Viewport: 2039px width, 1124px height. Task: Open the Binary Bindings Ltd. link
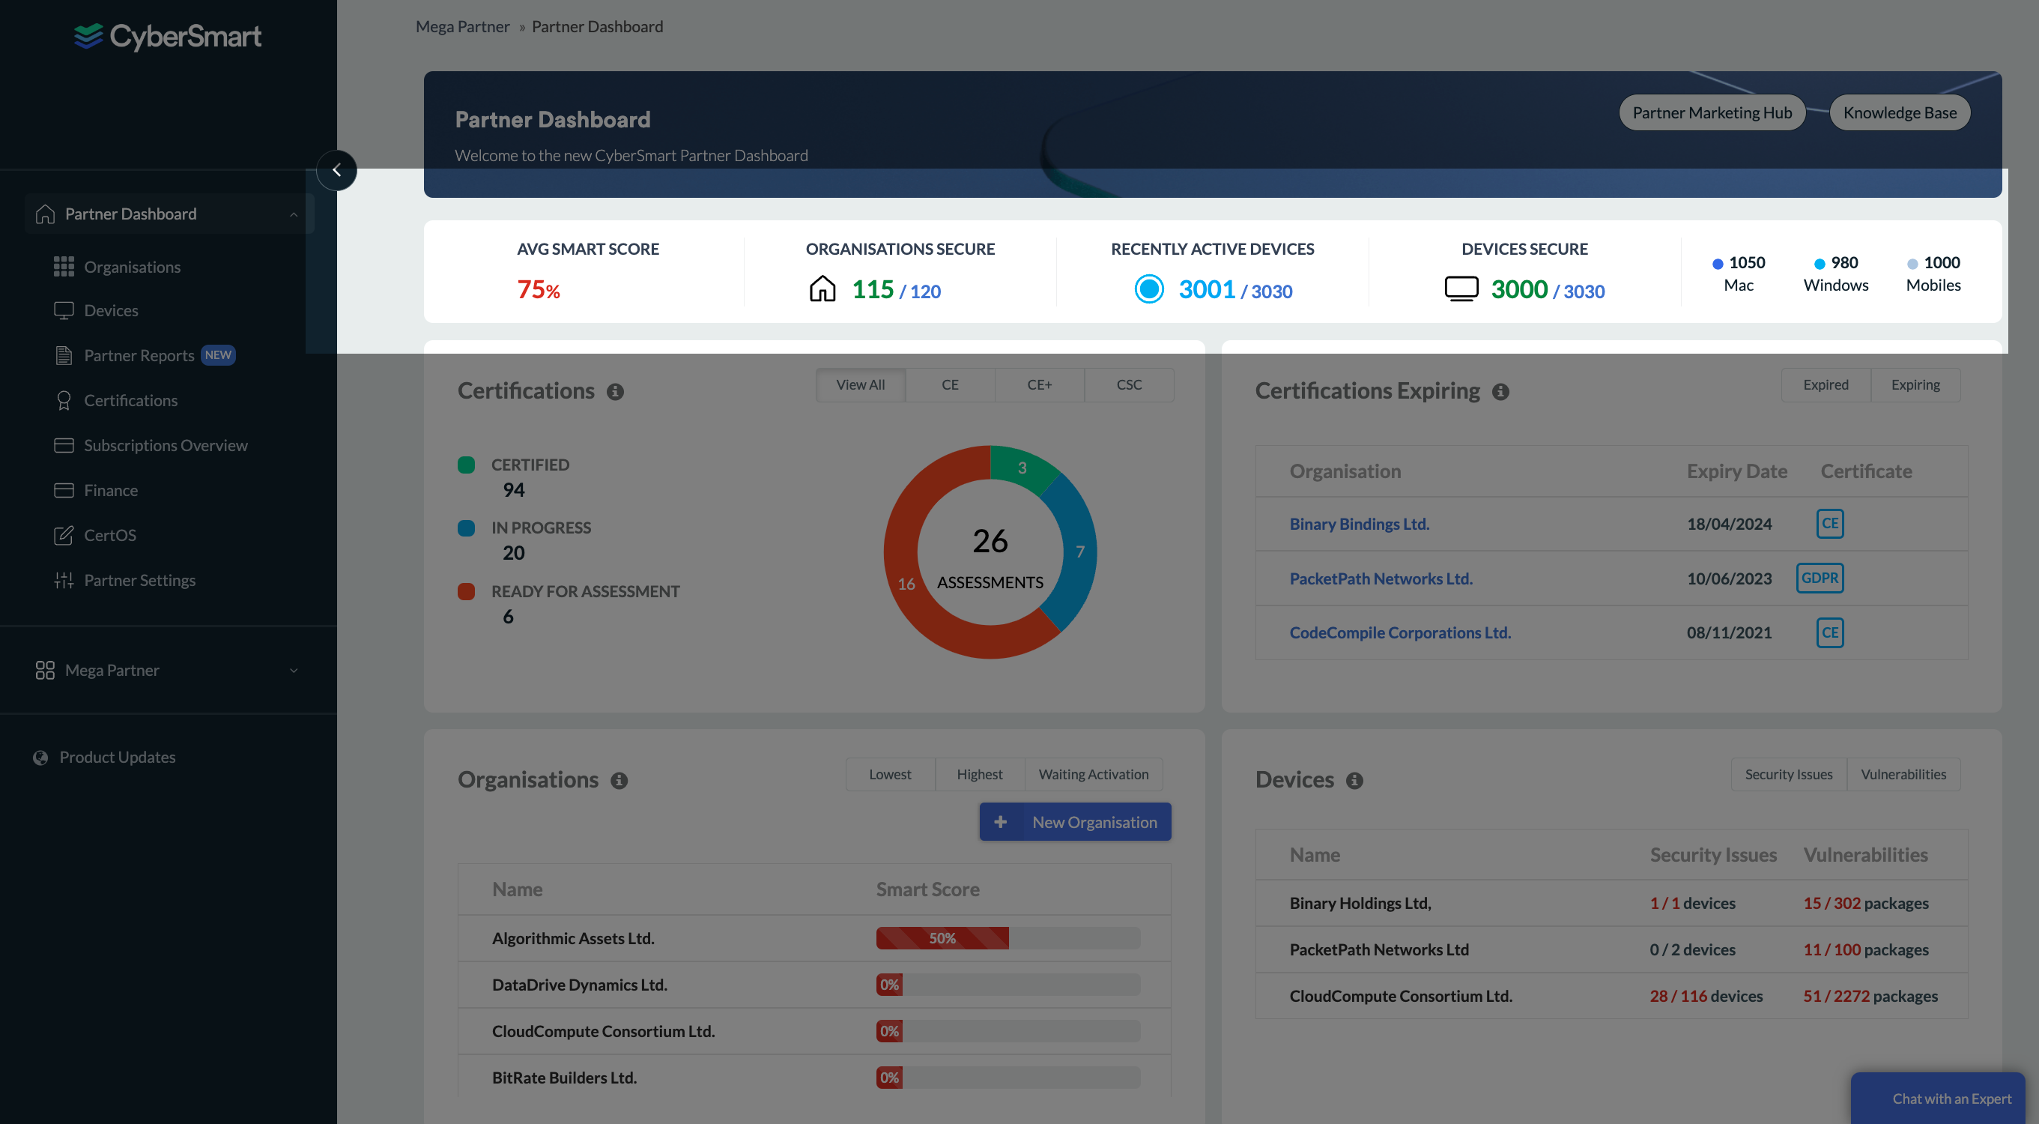pos(1359,523)
